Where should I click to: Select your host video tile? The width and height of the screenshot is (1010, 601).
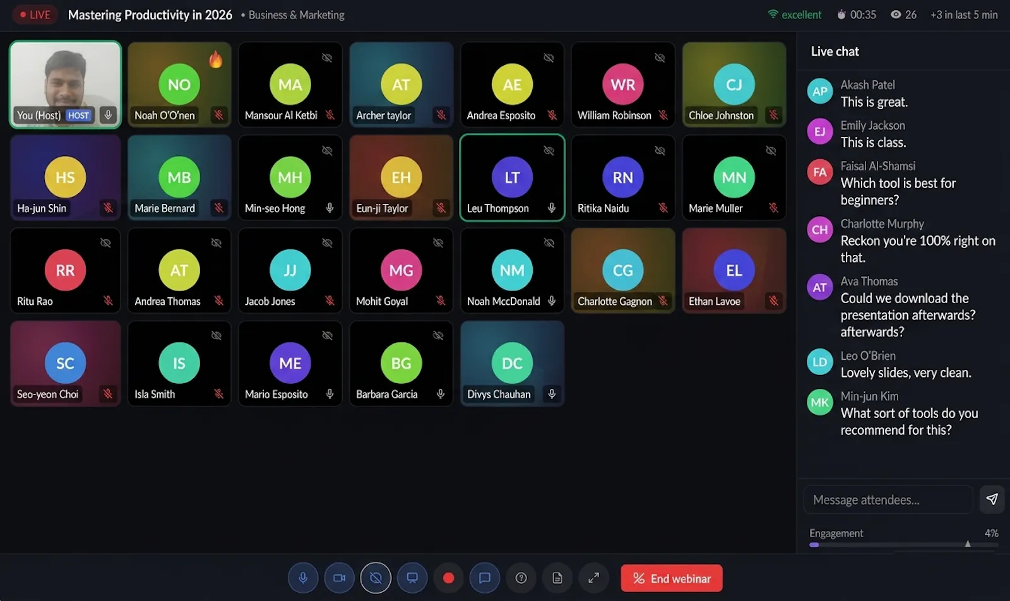(65, 85)
